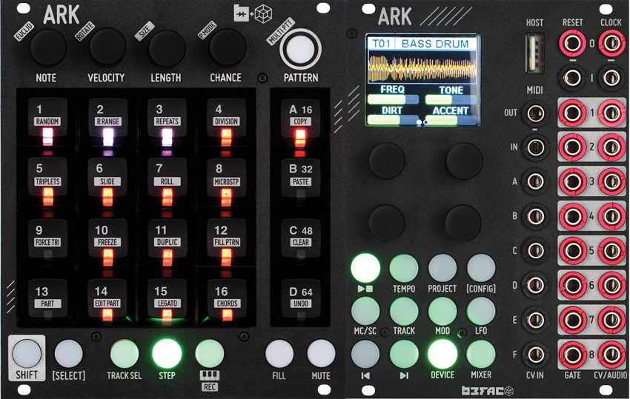Click the FILL button

[279, 354]
